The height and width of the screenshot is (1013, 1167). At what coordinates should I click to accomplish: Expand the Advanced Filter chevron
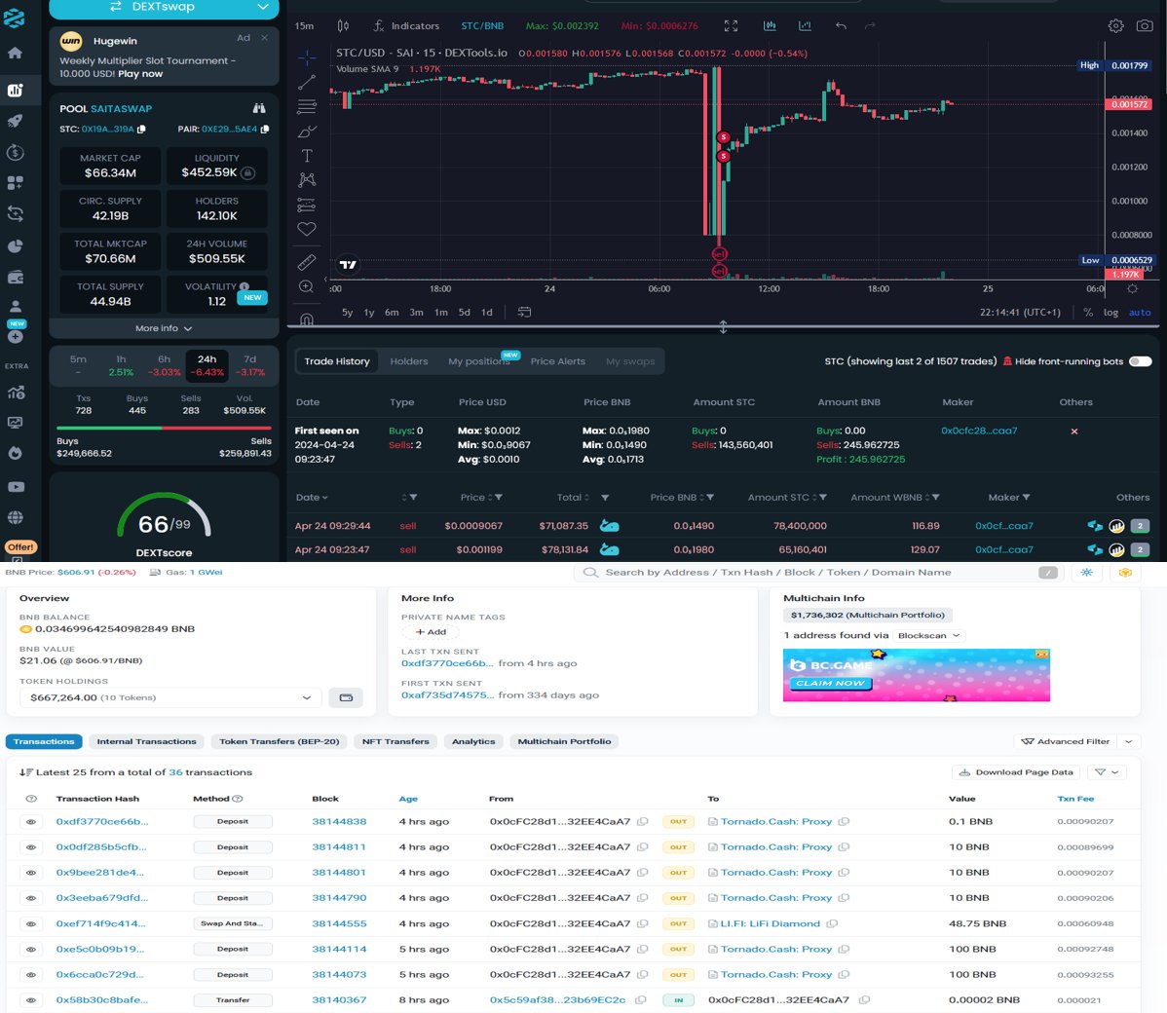point(1128,741)
